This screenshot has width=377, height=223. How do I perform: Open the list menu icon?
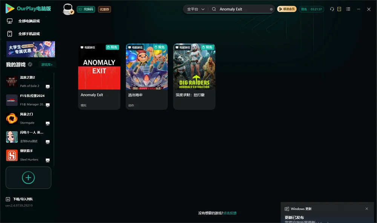[x=348, y=9]
